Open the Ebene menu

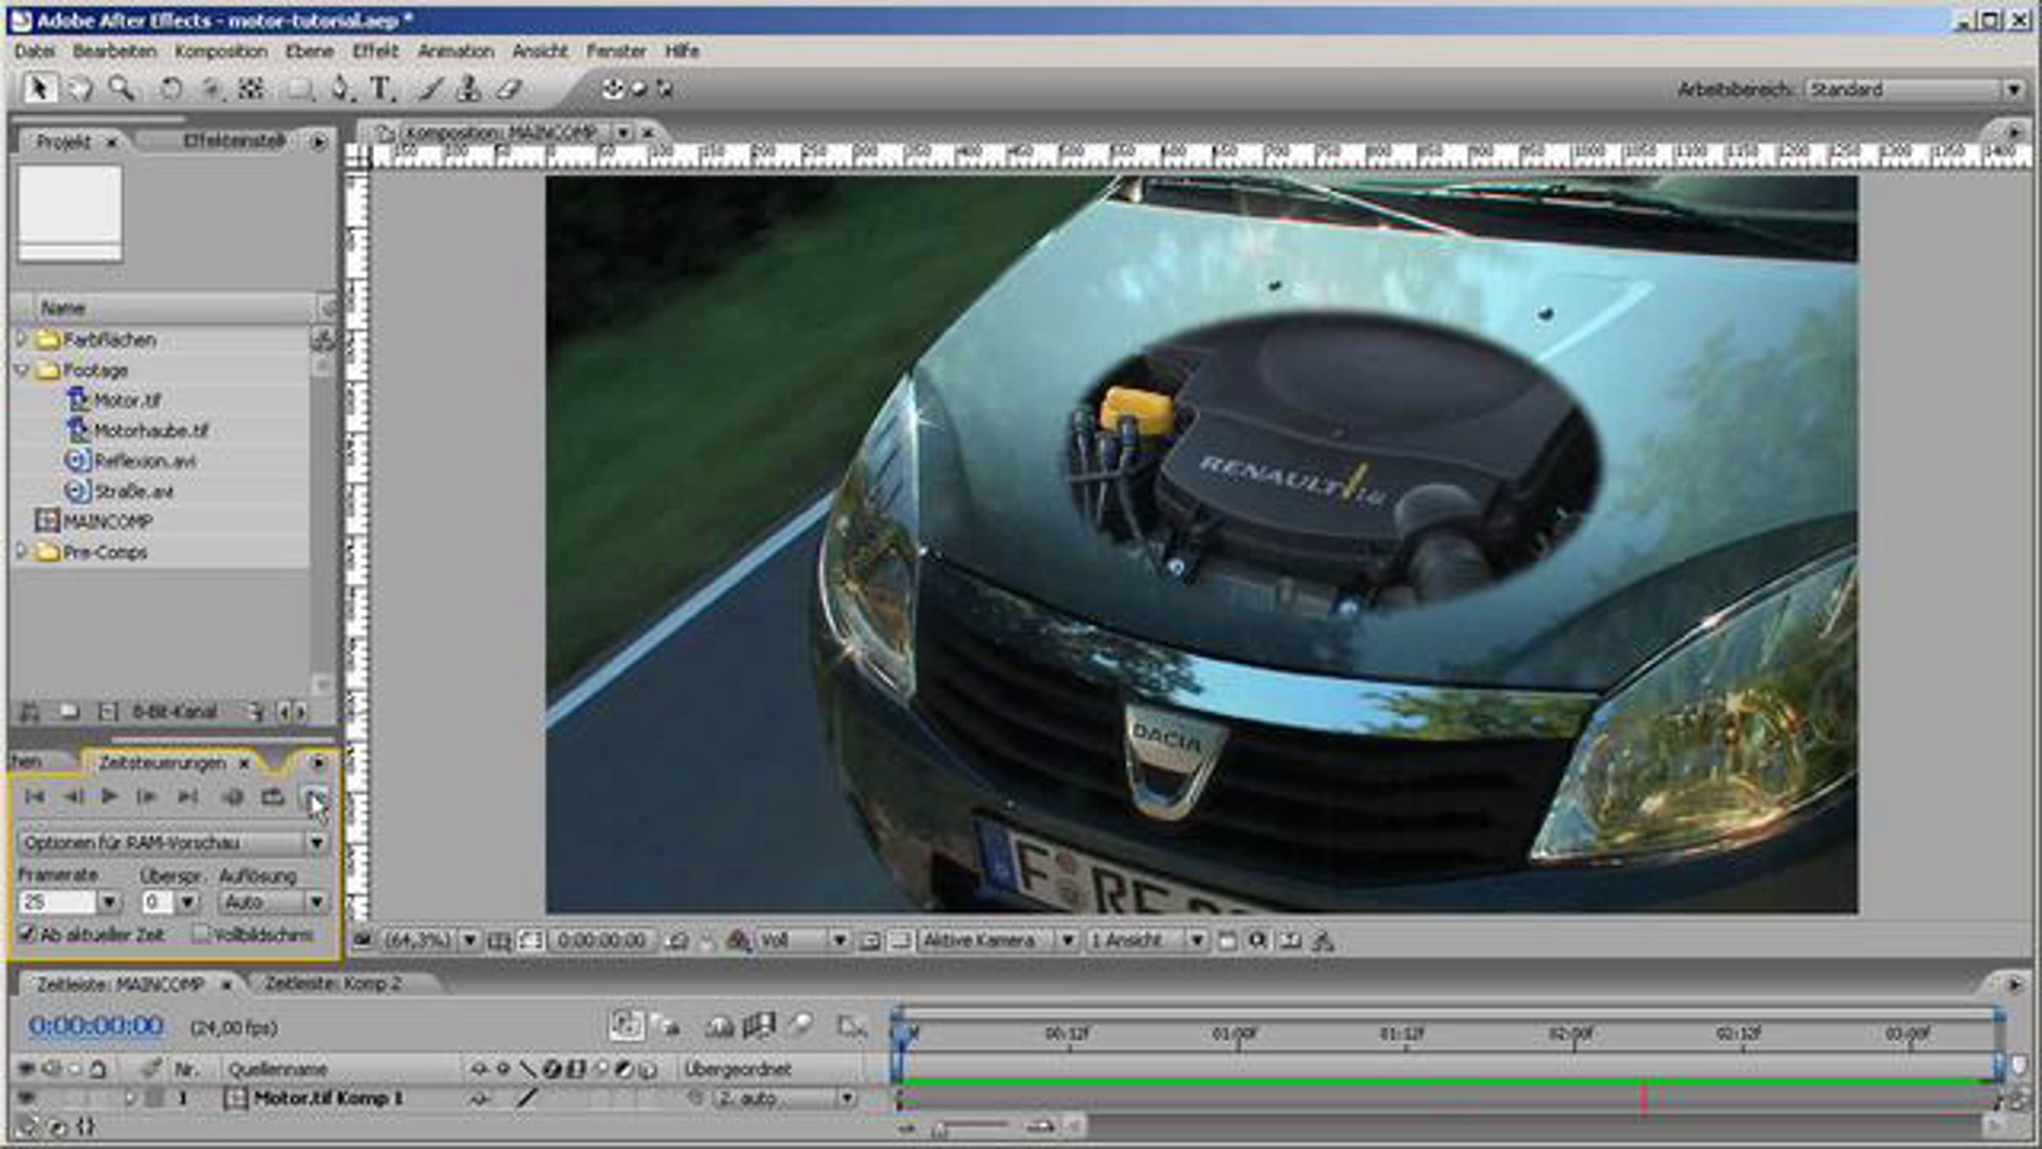(x=310, y=51)
